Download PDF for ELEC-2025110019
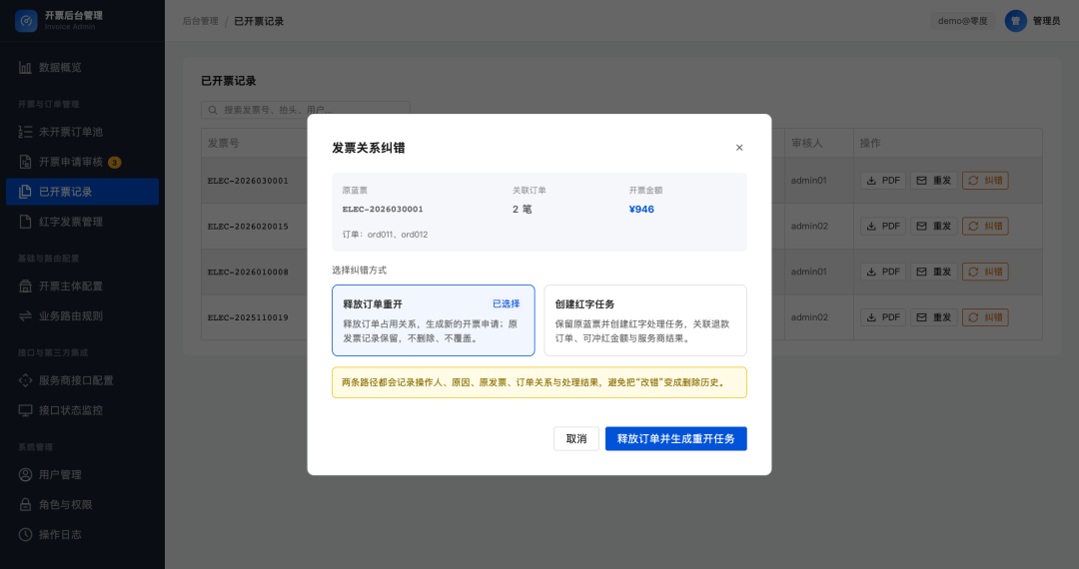This screenshot has height=569, width=1079. click(883, 317)
